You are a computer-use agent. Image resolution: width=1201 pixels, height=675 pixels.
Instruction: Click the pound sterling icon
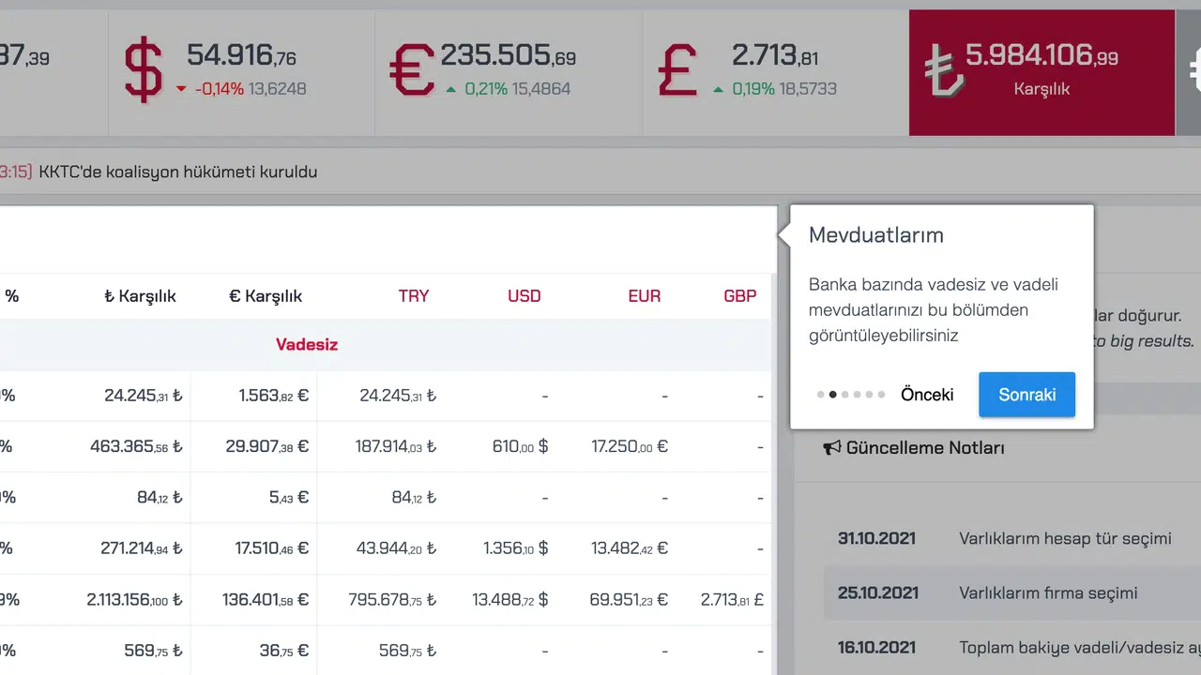point(677,71)
